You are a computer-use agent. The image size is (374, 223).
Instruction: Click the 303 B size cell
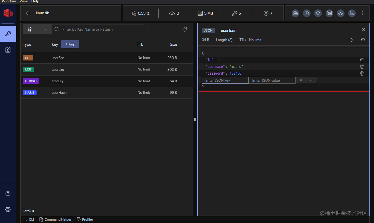(x=172, y=70)
